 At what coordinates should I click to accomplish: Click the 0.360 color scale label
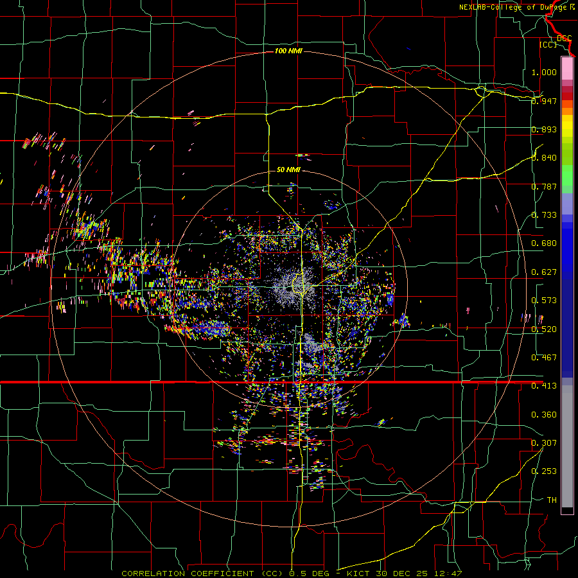click(x=544, y=415)
